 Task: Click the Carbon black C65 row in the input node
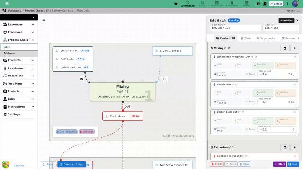73,67
